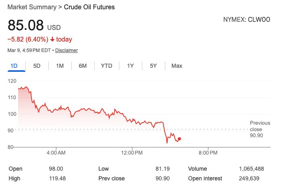Click the Volume value 1,065,488
This screenshot has width=285, height=184.
255,169
